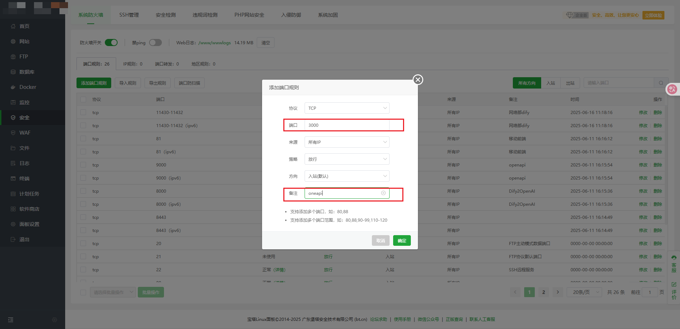Switch to the SSH管理 tab
This screenshot has width=680, height=329.
pyautogui.click(x=129, y=15)
